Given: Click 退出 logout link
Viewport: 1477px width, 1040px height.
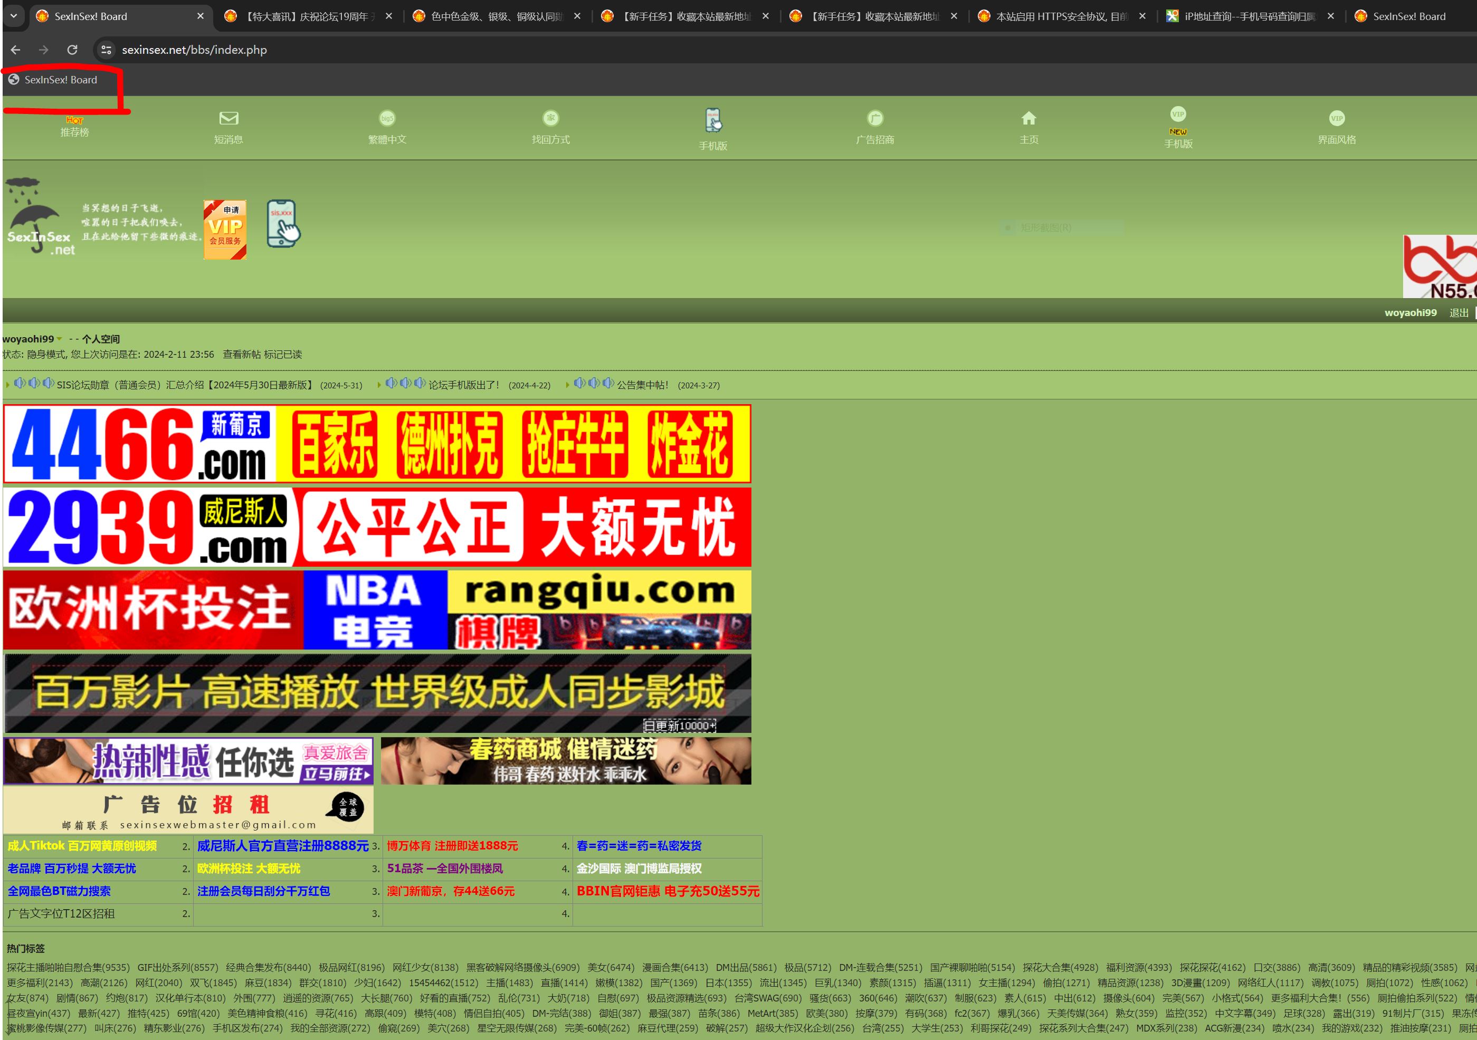Looking at the screenshot, I should pos(1459,312).
